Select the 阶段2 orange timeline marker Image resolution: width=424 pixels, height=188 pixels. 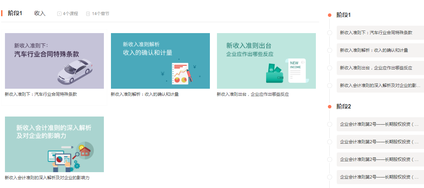click(x=330, y=107)
